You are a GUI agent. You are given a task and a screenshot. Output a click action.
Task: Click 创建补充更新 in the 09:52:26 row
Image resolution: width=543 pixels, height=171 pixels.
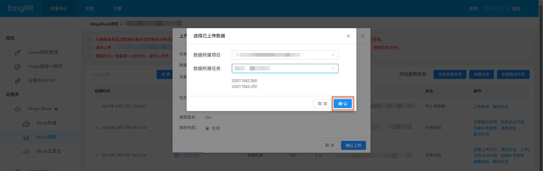point(512,156)
